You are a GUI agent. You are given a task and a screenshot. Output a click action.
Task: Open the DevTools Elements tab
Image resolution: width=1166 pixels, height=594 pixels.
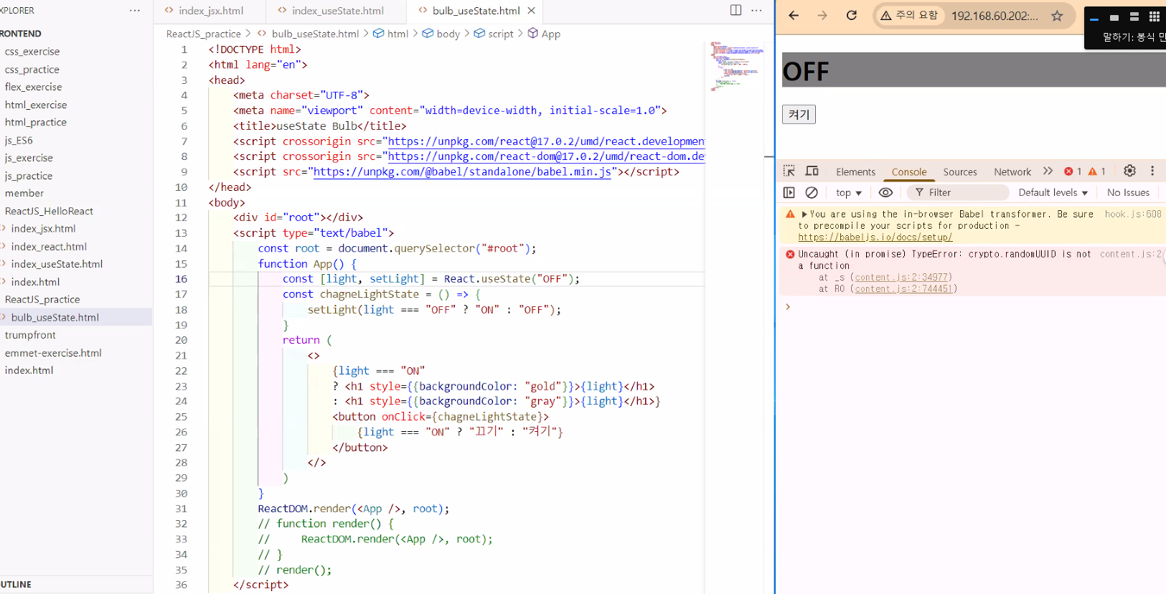tap(855, 172)
